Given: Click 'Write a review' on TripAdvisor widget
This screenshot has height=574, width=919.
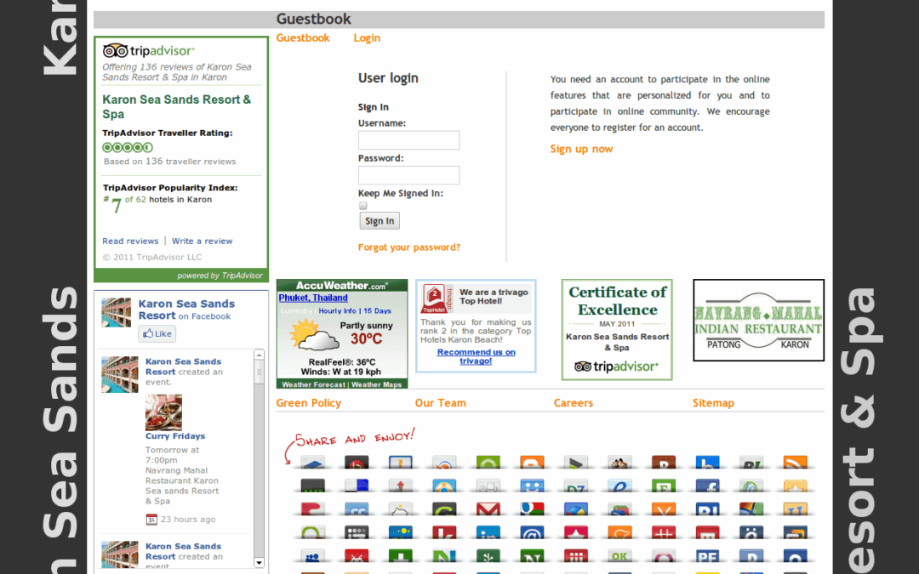Looking at the screenshot, I should [x=203, y=241].
